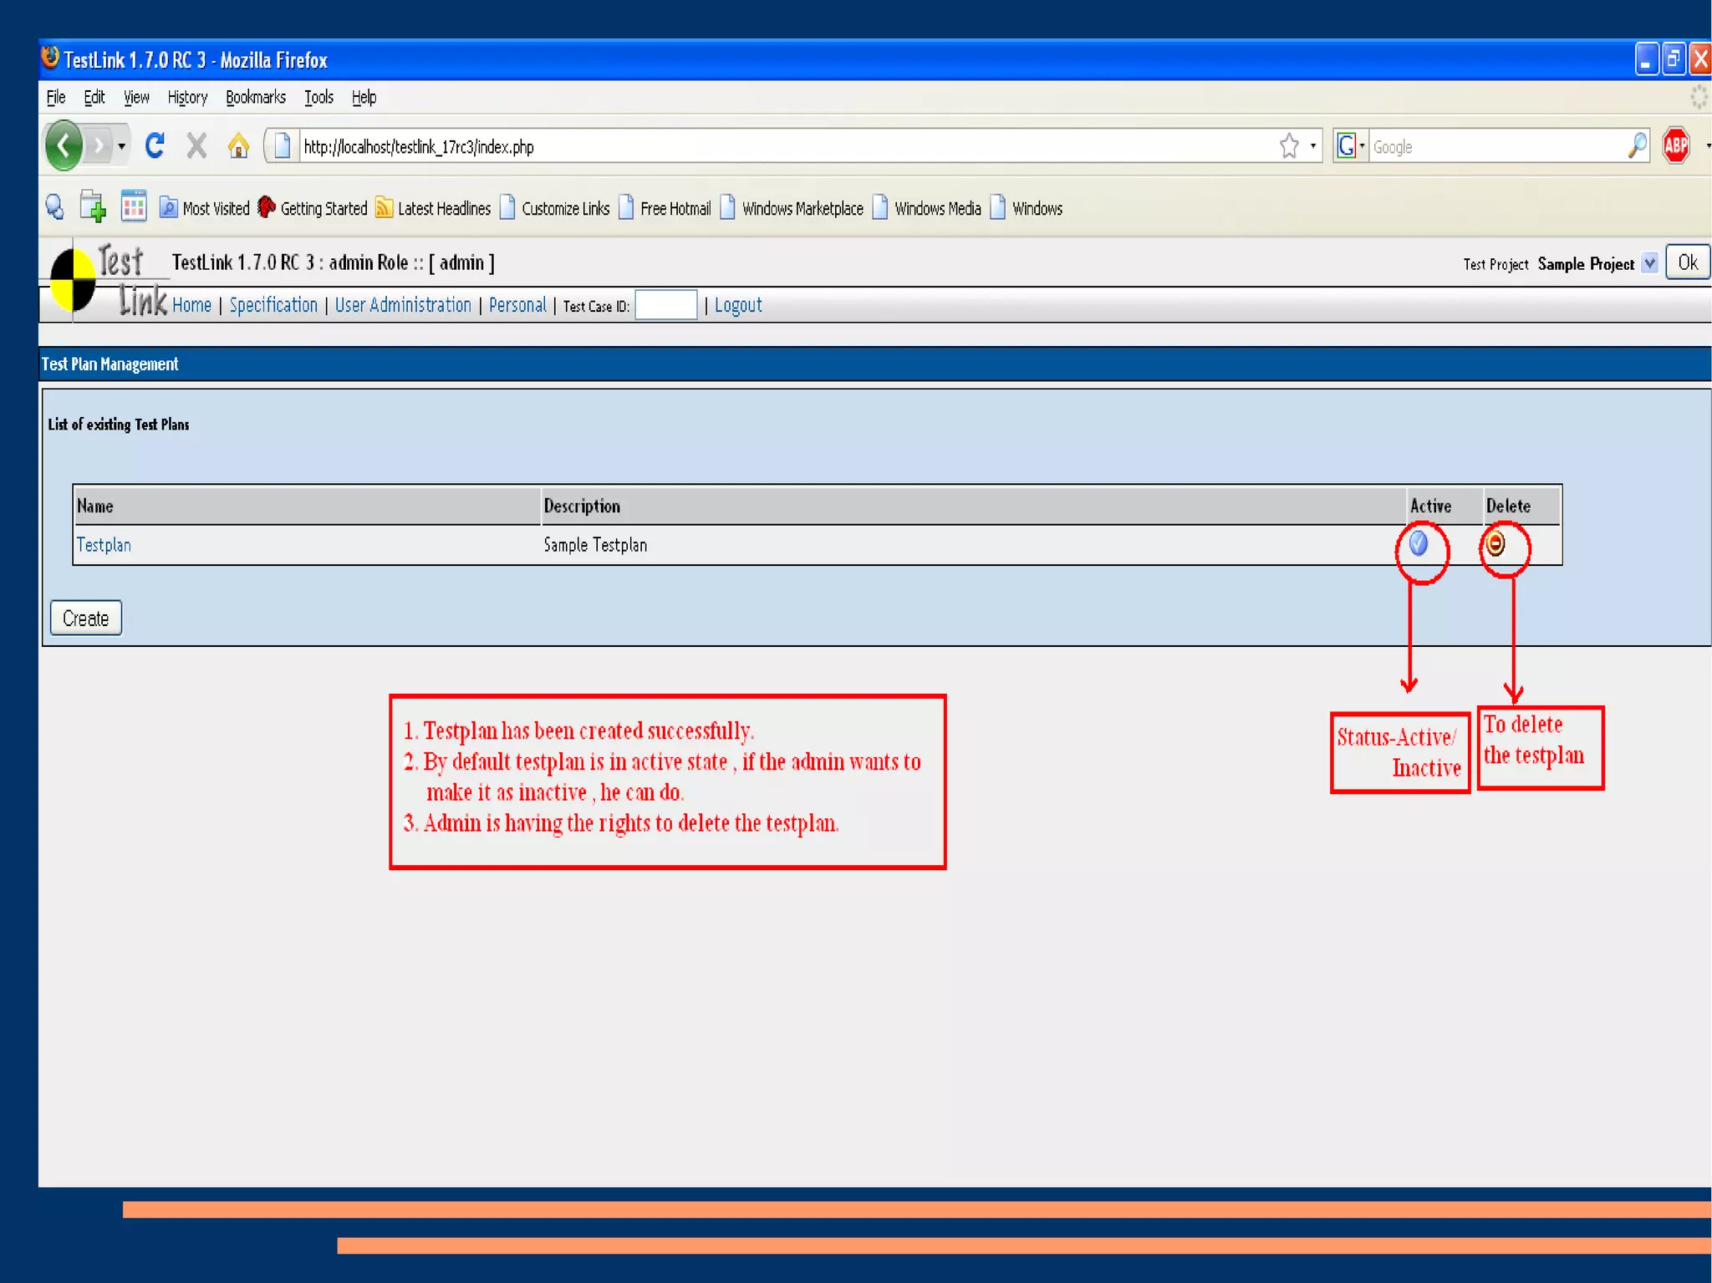Click the Firefox back arrow button
Viewport: 1712px width, 1283px height.
tap(64, 145)
